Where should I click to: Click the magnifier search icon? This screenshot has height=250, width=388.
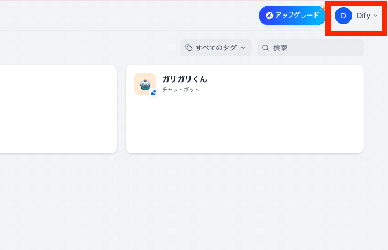(x=266, y=48)
